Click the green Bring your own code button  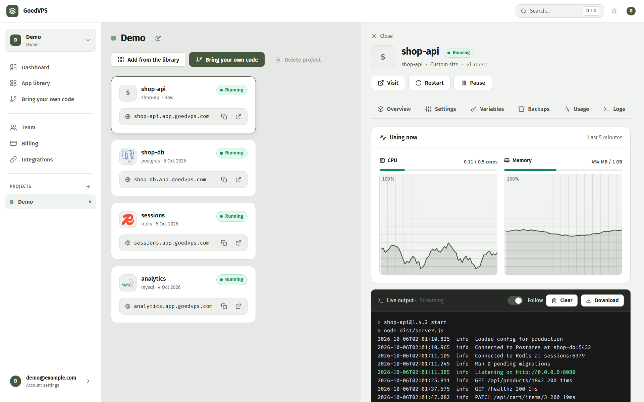(x=227, y=60)
